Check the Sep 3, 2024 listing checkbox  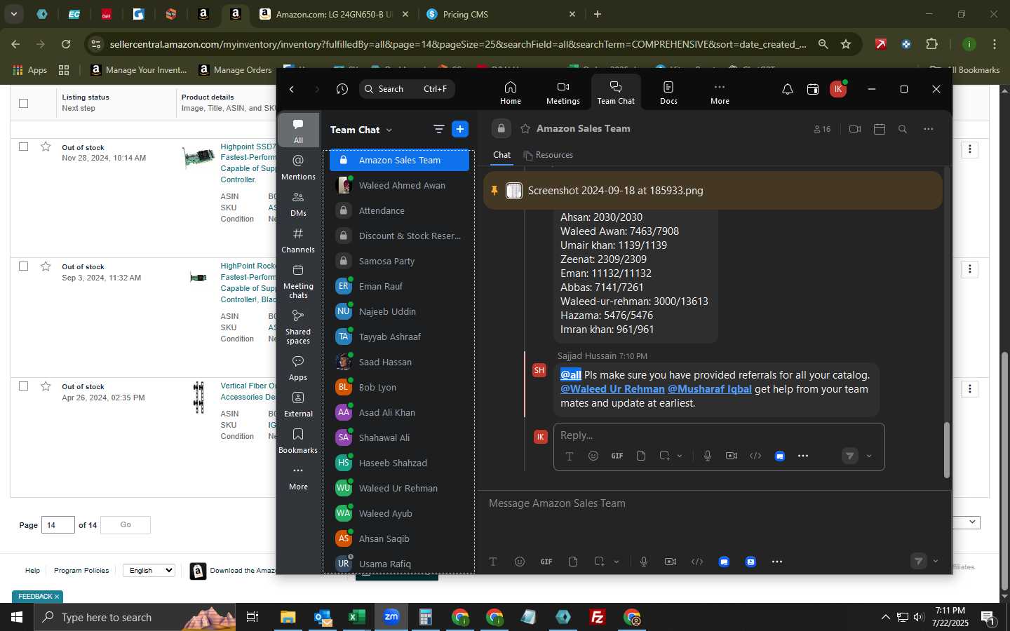coord(23,266)
